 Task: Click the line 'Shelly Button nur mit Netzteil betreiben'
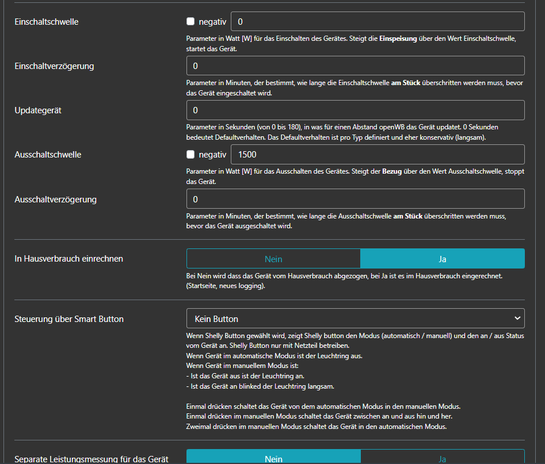pyautogui.click(x=289, y=346)
